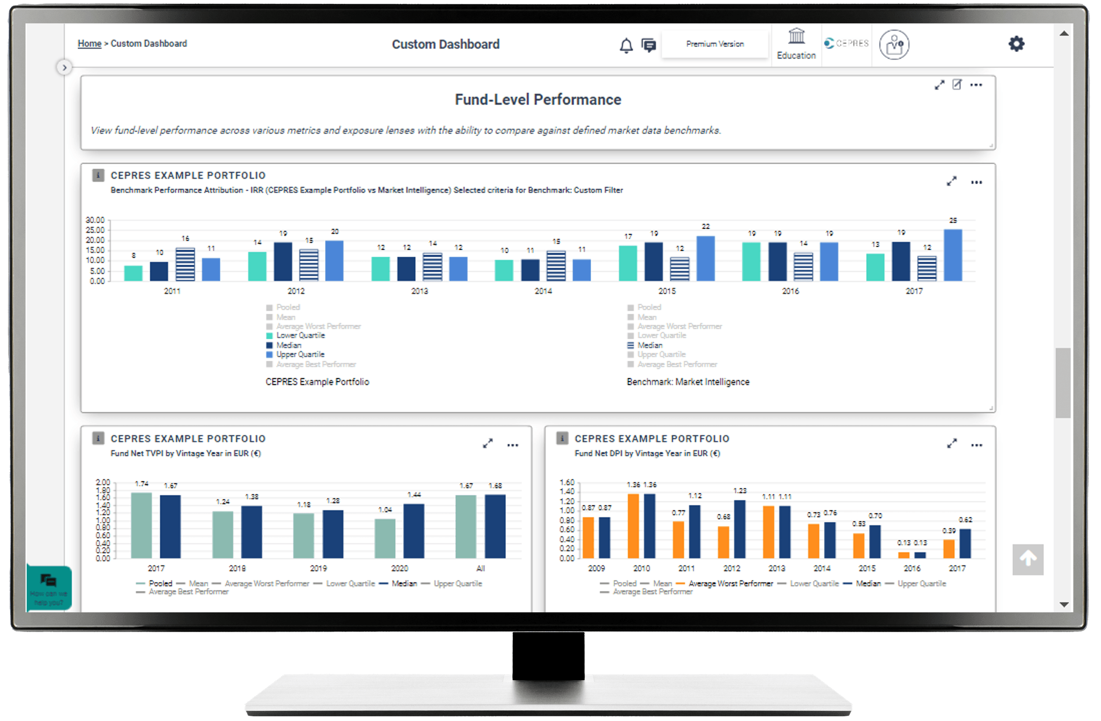
Task: Edit the Fund-Level Performance text widget
Action: tap(957, 85)
